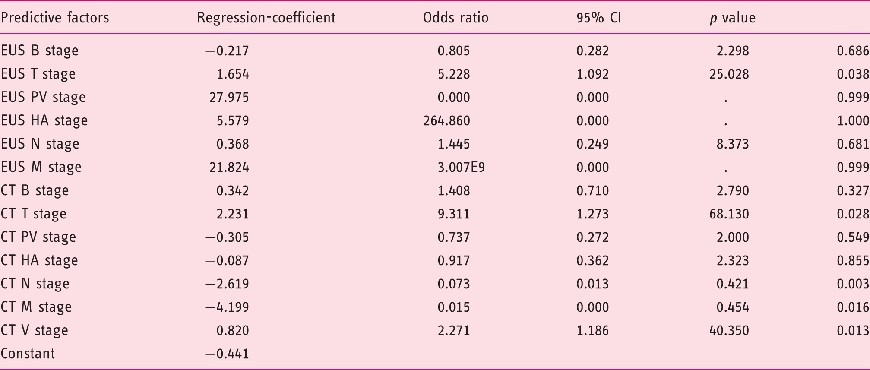This screenshot has height=370, width=870.
Task: Select the CT V stage row label
Action: pyautogui.click(x=35, y=331)
